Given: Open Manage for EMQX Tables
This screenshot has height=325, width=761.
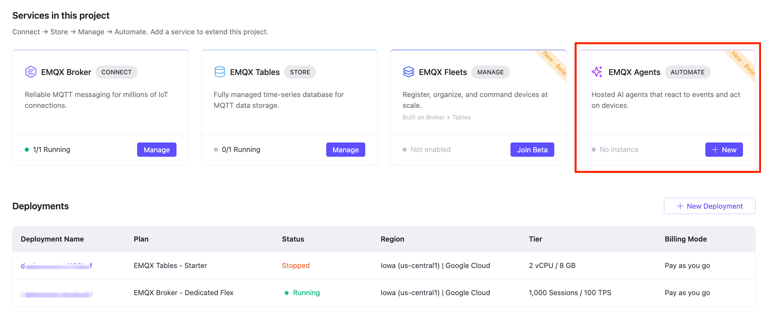Looking at the screenshot, I should (346, 150).
